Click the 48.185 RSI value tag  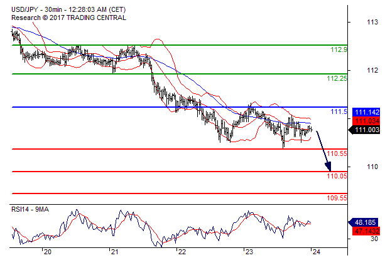pyautogui.click(x=364, y=222)
